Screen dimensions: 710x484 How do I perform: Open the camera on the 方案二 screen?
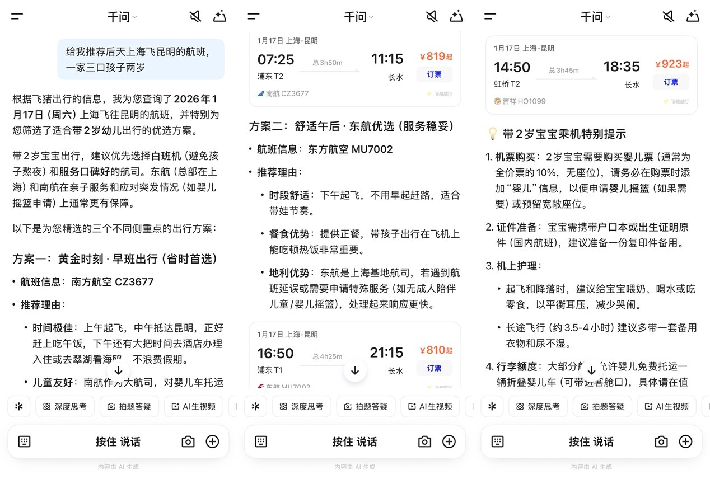[424, 441]
